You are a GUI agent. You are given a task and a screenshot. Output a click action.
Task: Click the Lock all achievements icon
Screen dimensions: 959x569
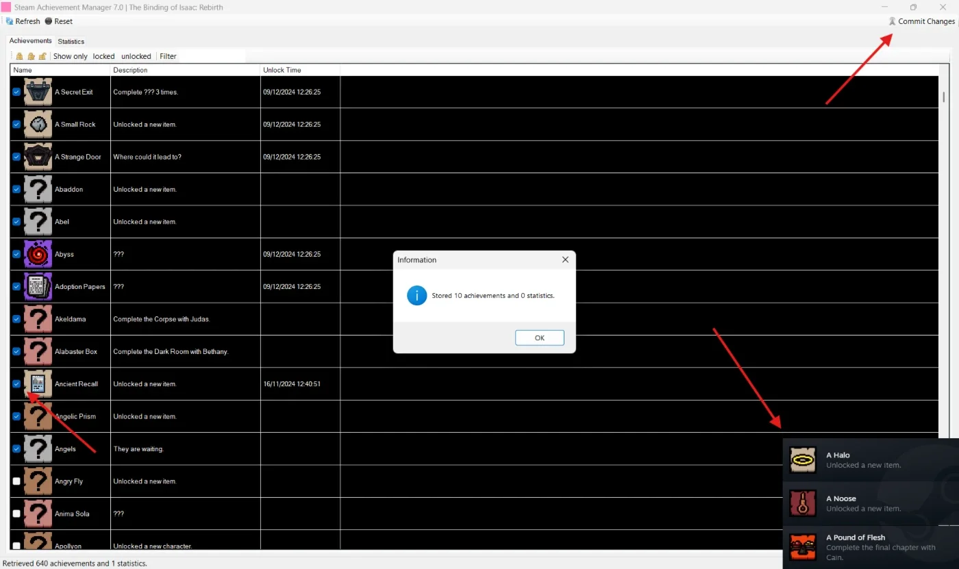pyautogui.click(x=20, y=56)
